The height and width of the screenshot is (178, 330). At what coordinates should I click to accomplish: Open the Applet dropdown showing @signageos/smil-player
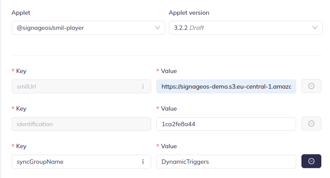click(x=82, y=28)
